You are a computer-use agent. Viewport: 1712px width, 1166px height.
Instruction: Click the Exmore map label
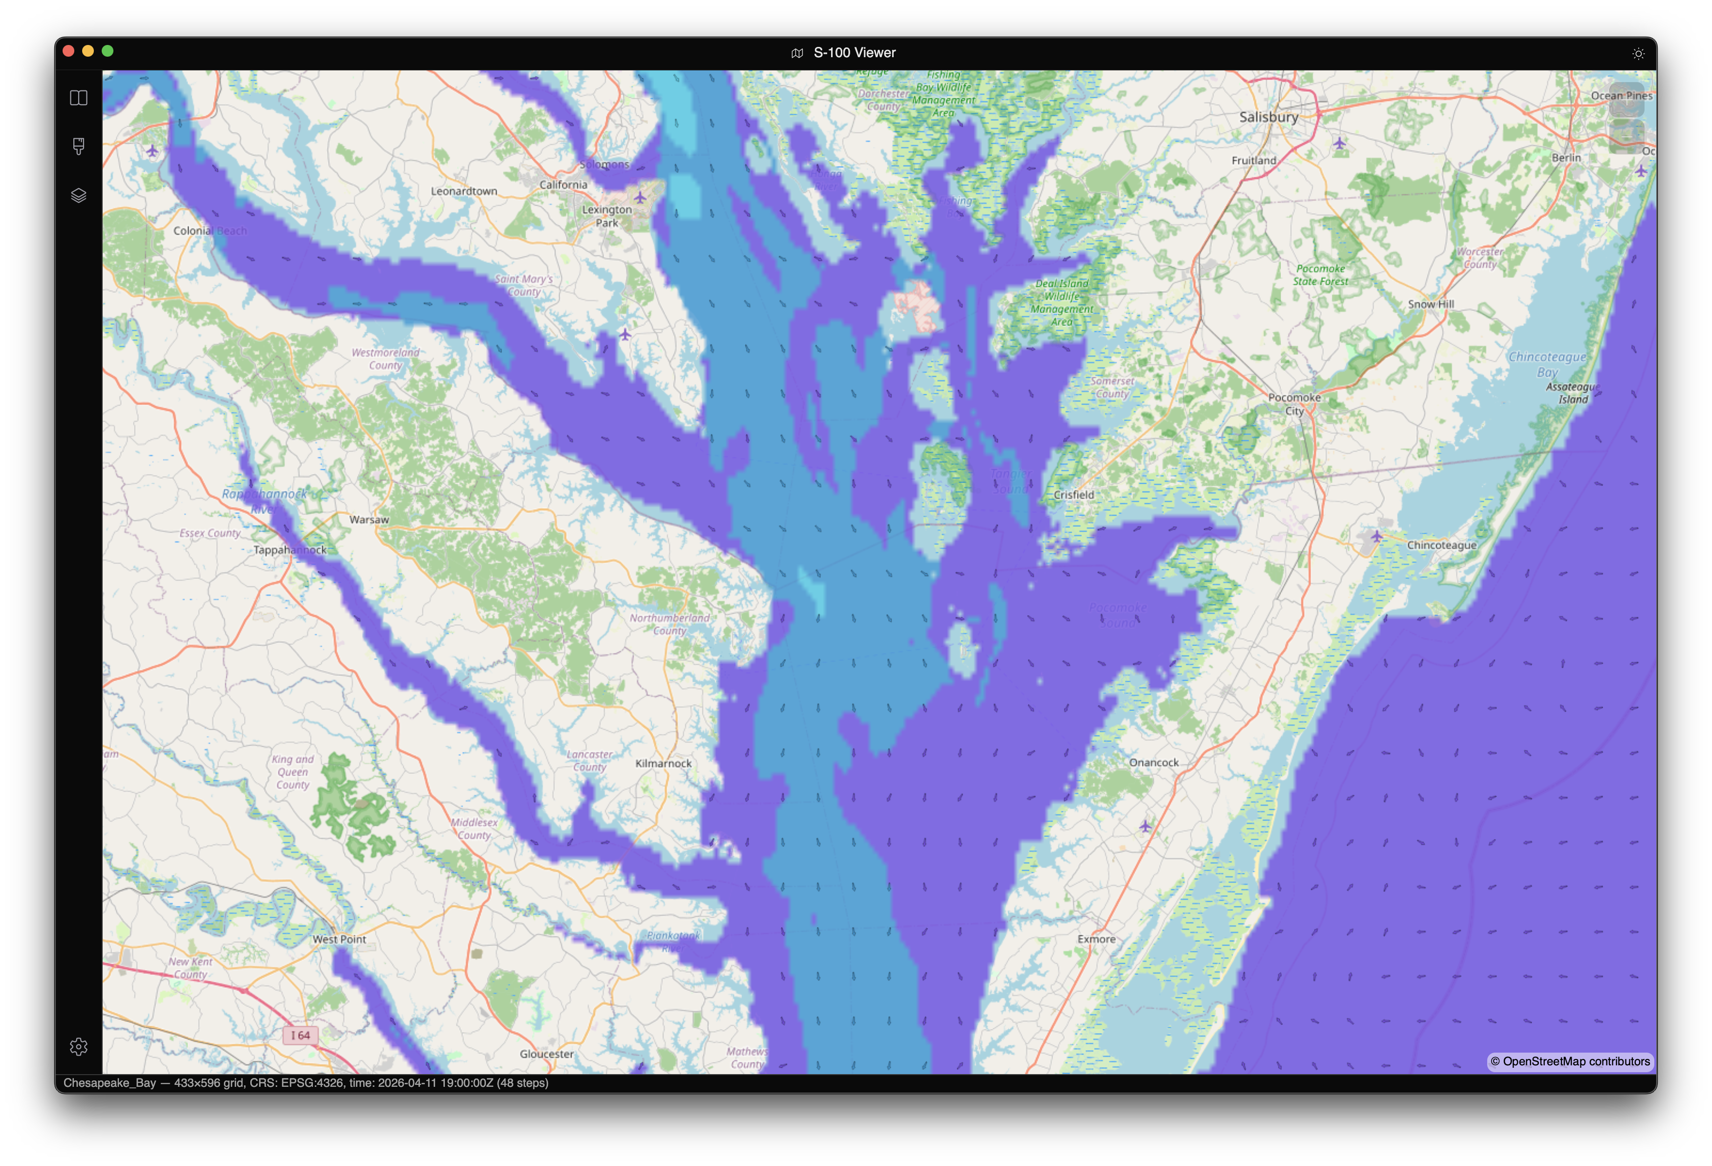point(1096,939)
